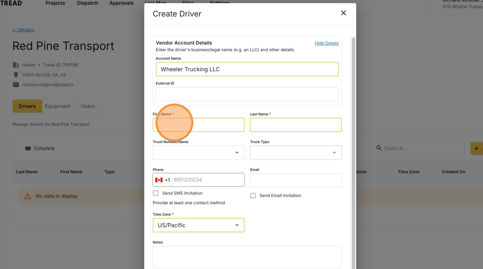Screen dimensions: 483x269
Task: Switch to the Equipment tab
Action: (57, 106)
